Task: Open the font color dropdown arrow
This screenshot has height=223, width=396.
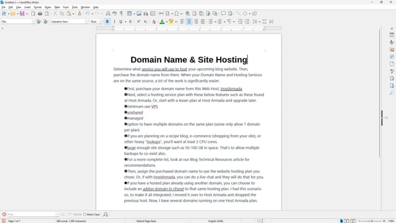Action: tap(167, 22)
